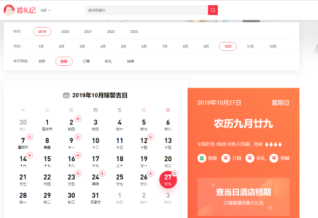Image resolution: width=318 pixels, height=218 pixels.
Task: Select year 2020
Action: 65,31
